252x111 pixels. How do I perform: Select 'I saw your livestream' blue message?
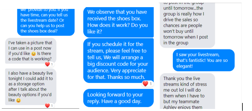pos(204,60)
